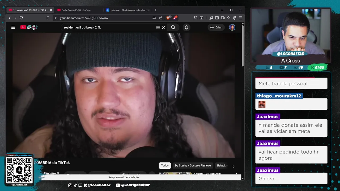Click the cast/media icon in address bar
The image size is (340, 191).
pos(154,18)
